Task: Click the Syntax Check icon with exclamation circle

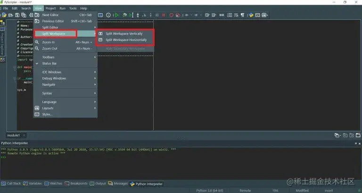Action: point(108,15)
